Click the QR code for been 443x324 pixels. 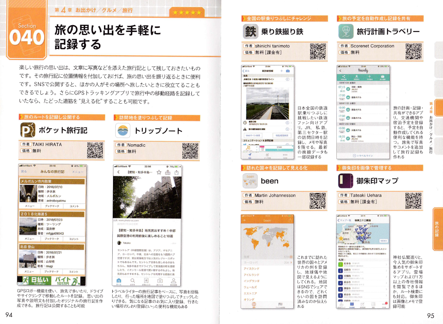318,200
